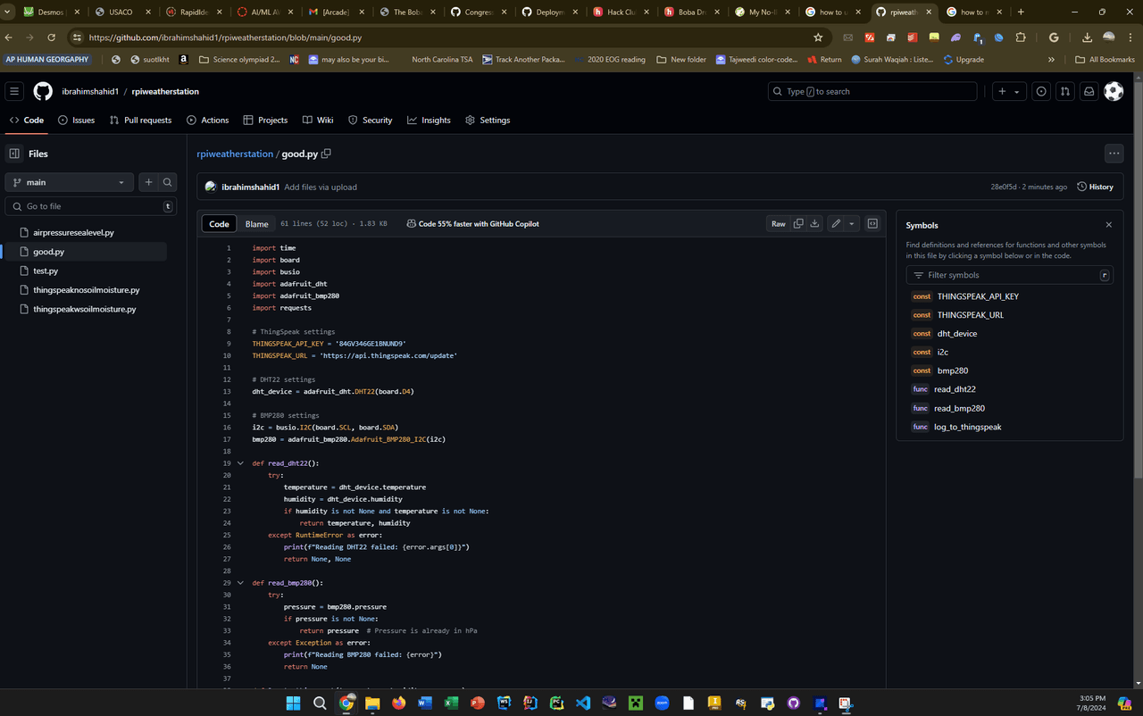Add a file with the plus icon
Viewport: 1143px width, 716px height.
(148, 182)
